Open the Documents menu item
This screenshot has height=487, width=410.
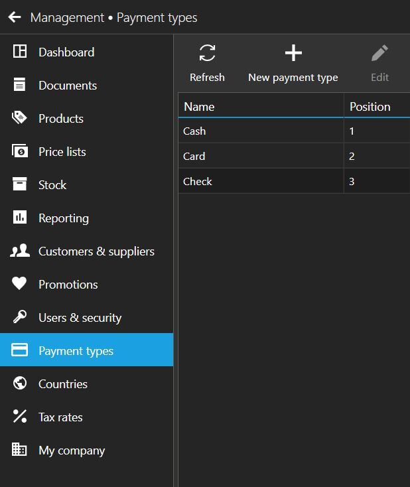[67, 86]
